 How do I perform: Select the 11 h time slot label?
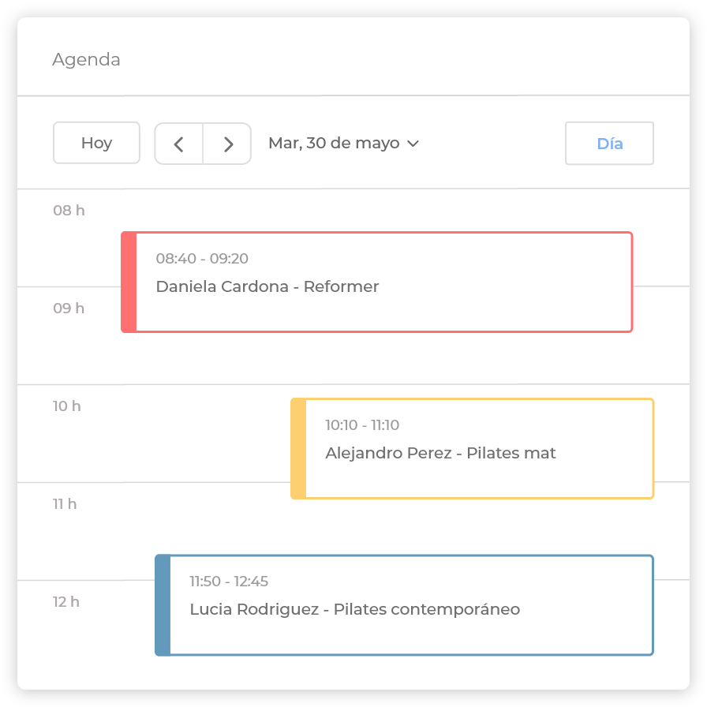[65, 504]
